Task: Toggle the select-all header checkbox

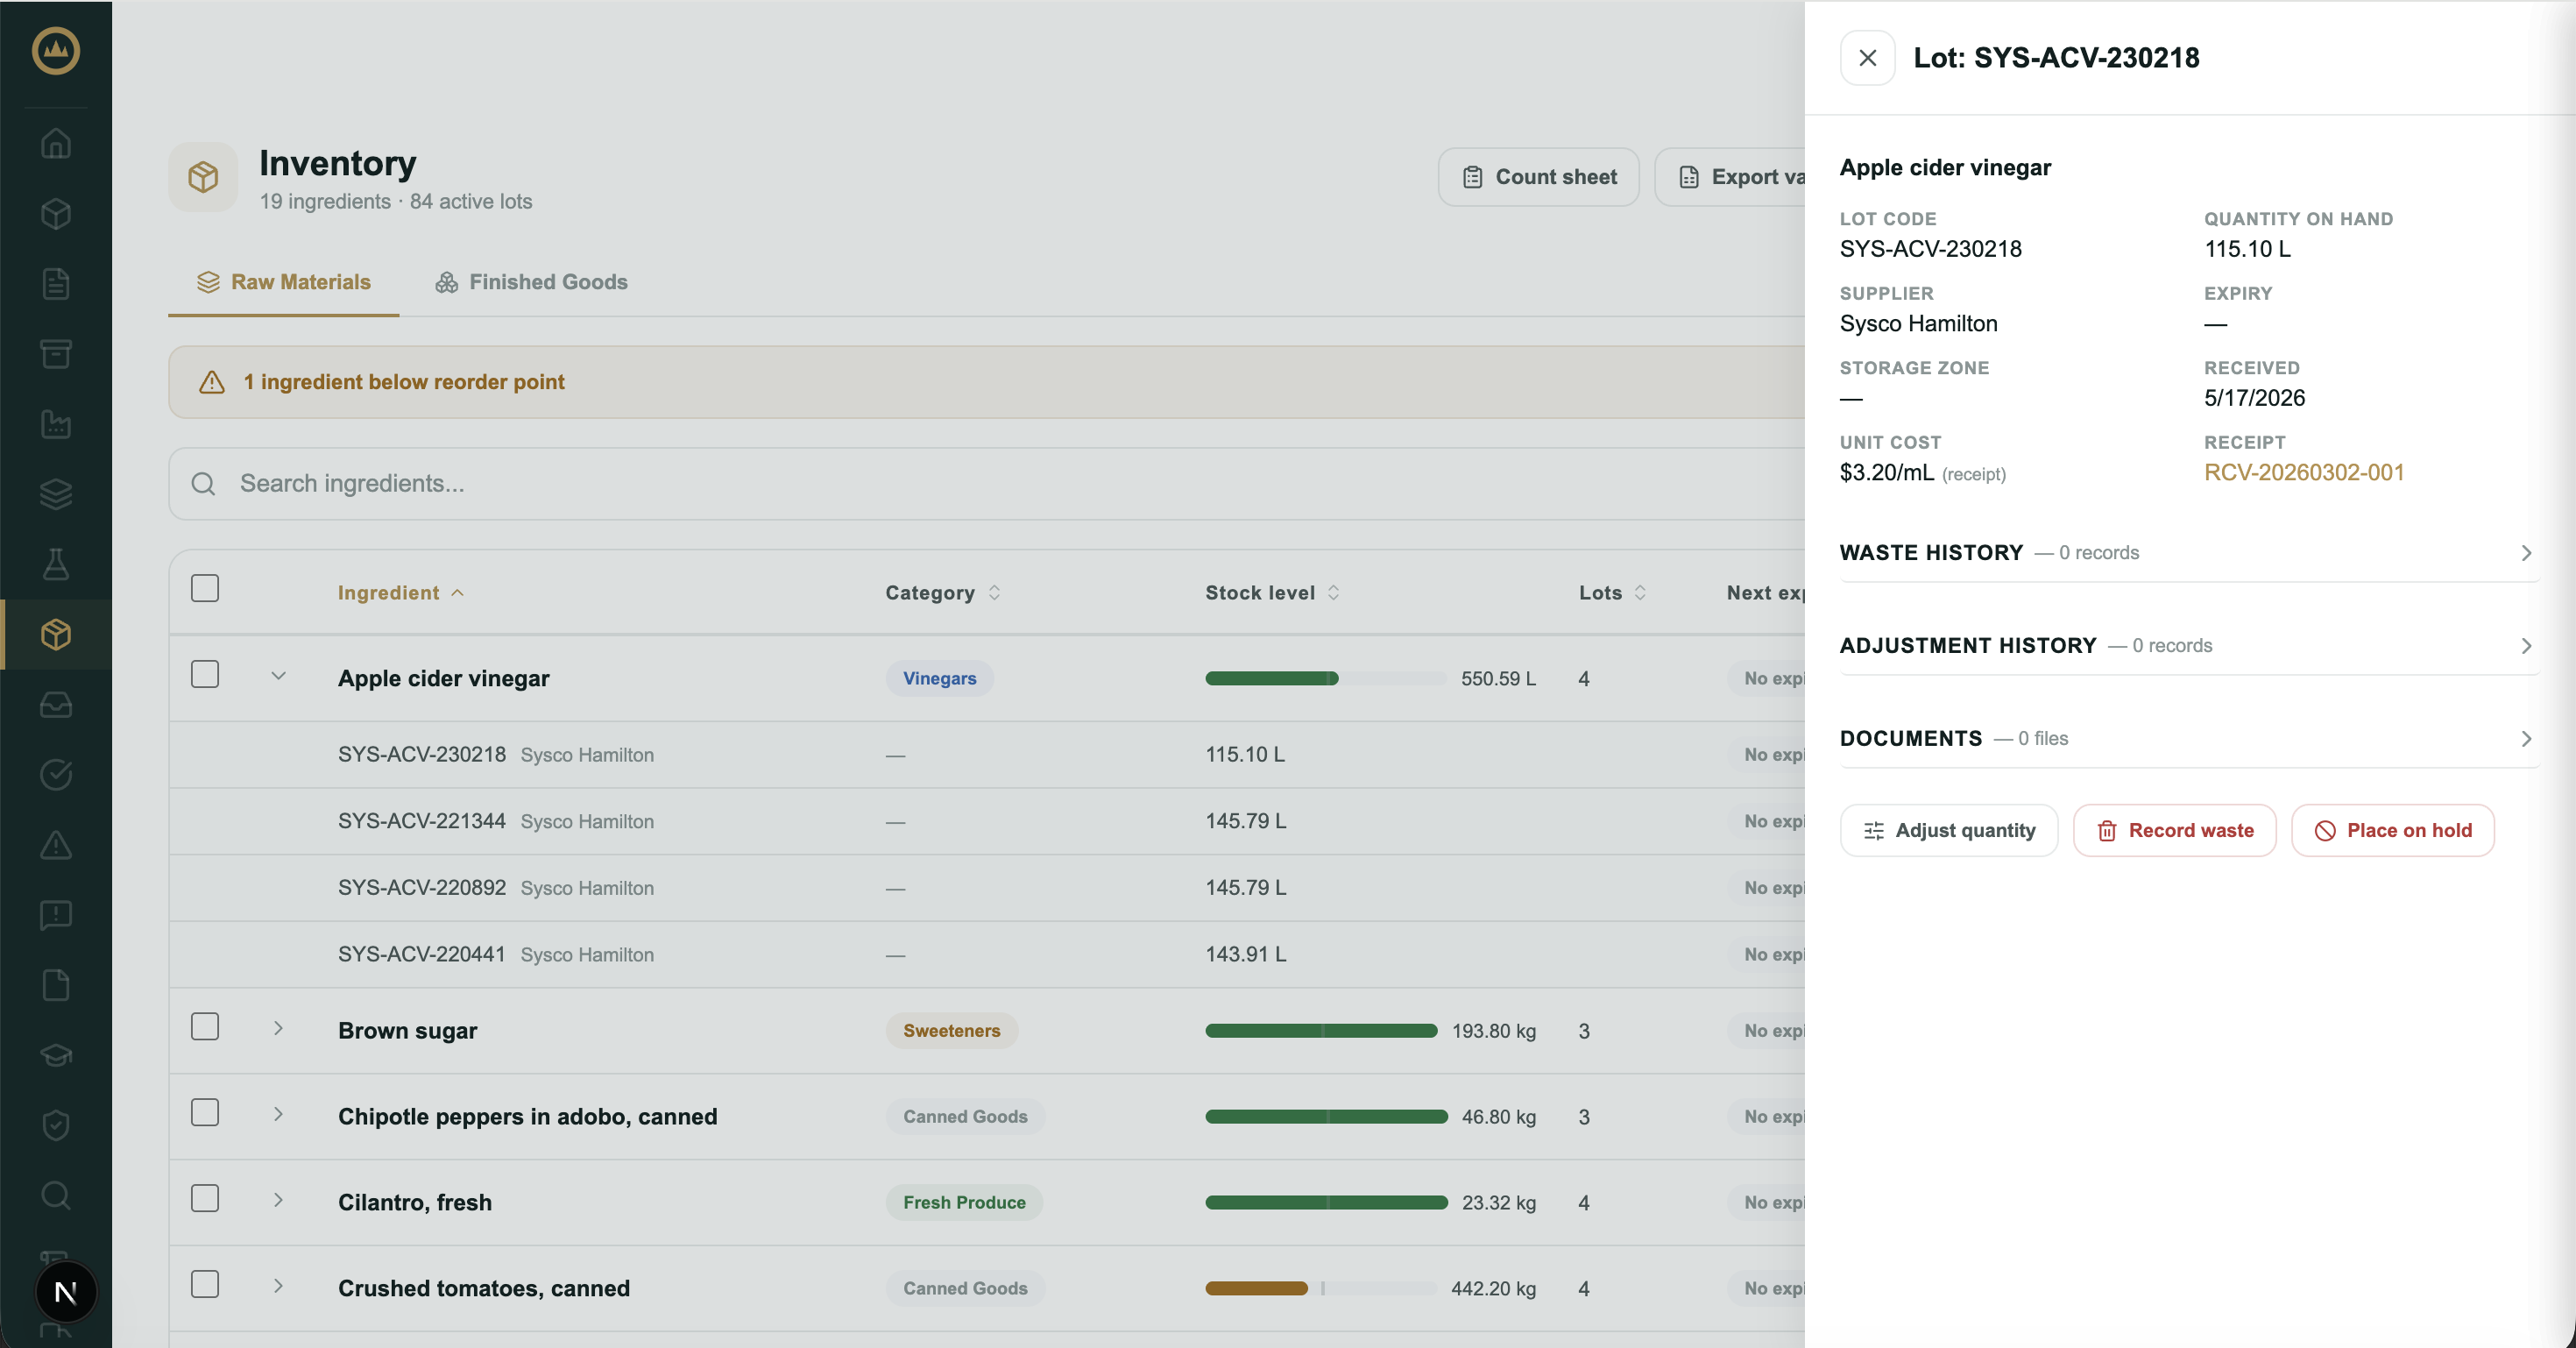Action: click(x=205, y=588)
